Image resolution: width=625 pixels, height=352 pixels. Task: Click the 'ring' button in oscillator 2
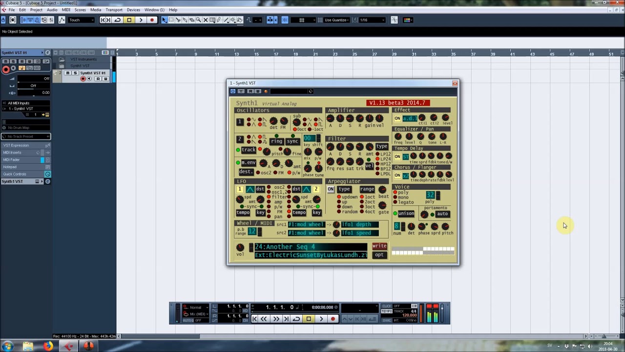coord(276,141)
